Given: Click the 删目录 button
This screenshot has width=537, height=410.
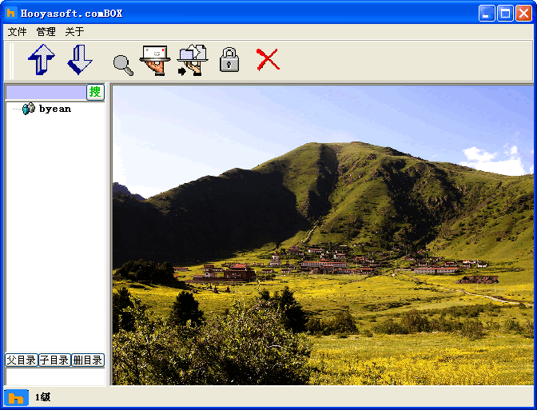Looking at the screenshot, I should click(88, 360).
